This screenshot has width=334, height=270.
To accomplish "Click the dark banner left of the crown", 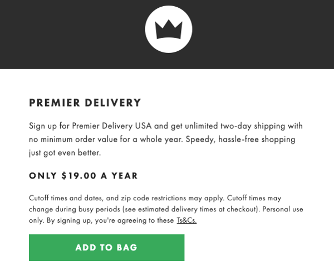I will (72, 34).
